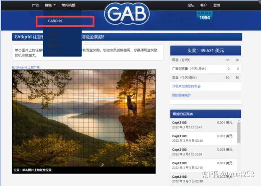This screenshot has width=261, height=186.
Task: Click the 0.002 美元 prize amount
Action: [224, 136]
